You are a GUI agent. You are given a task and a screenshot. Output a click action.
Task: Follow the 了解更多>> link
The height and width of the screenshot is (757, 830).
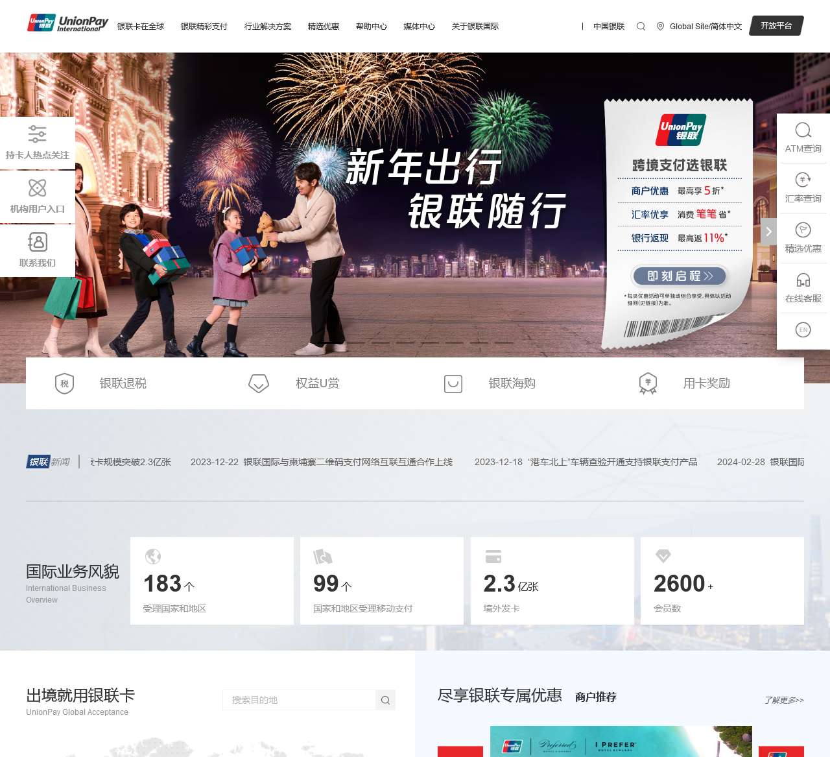(784, 700)
